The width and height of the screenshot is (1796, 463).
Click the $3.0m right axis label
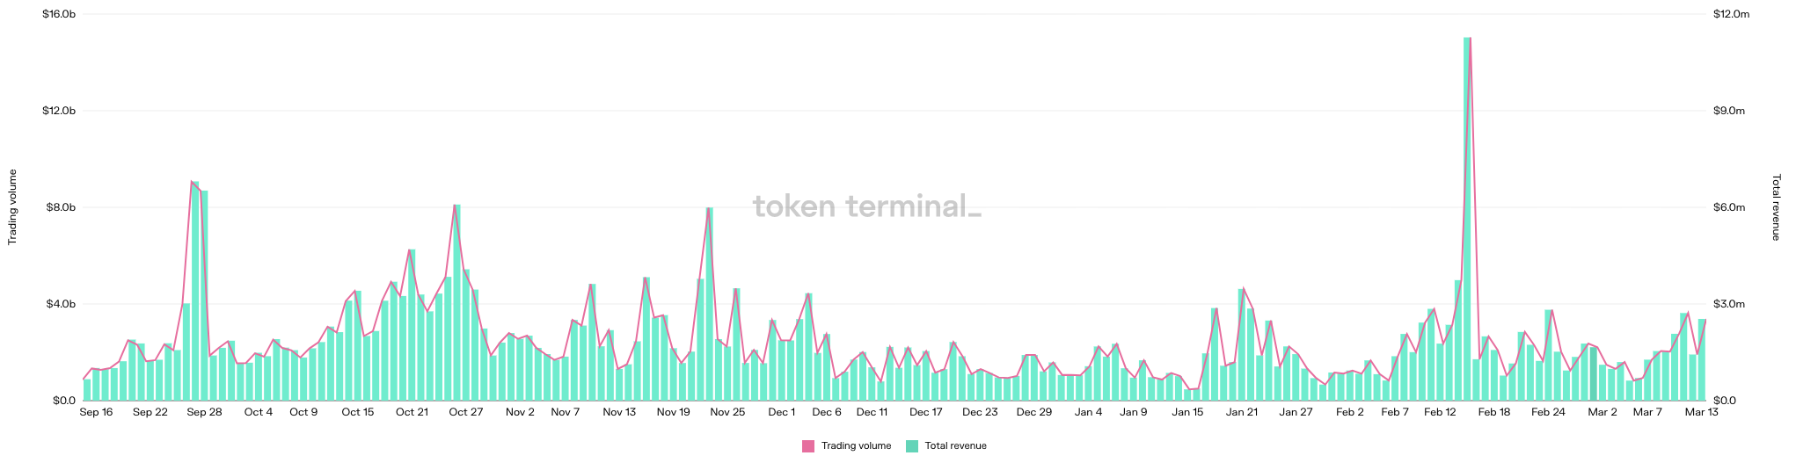pos(1728,304)
